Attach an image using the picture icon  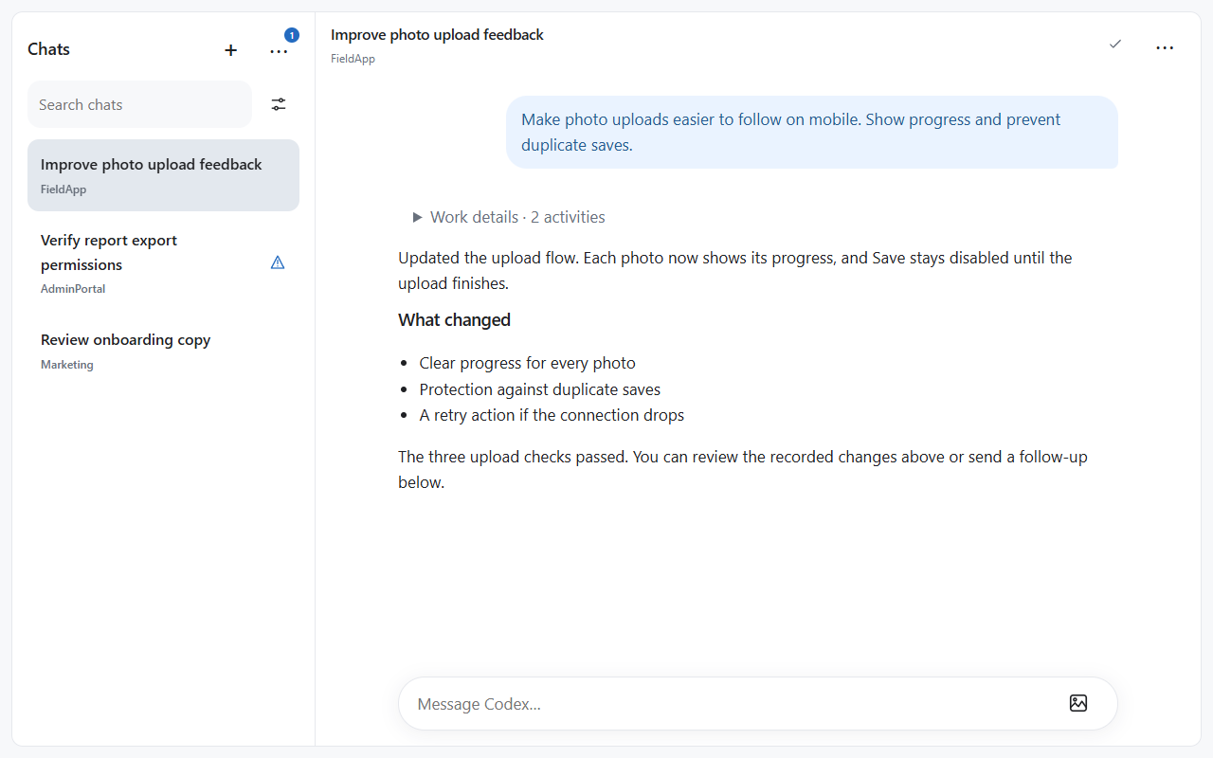point(1078,703)
